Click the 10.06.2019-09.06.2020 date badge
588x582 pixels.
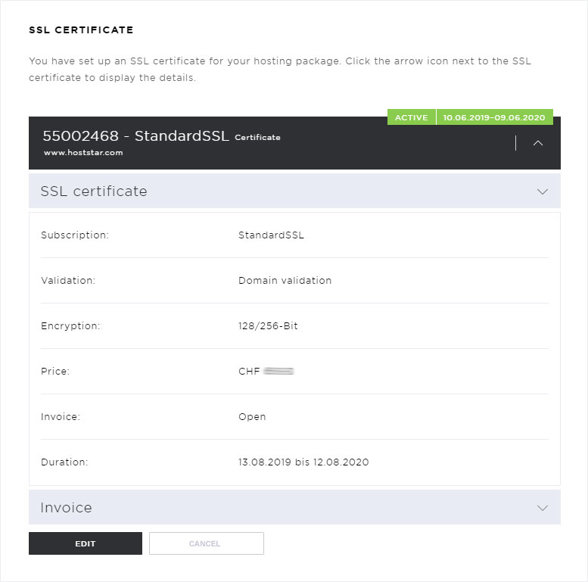coord(494,117)
